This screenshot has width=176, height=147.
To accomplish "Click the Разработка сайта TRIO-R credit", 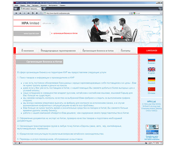I will (152, 138).
